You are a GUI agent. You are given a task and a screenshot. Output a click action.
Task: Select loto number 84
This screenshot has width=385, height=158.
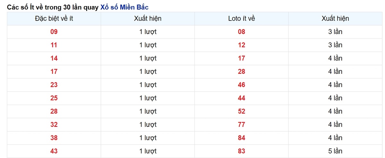pos(242,138)
